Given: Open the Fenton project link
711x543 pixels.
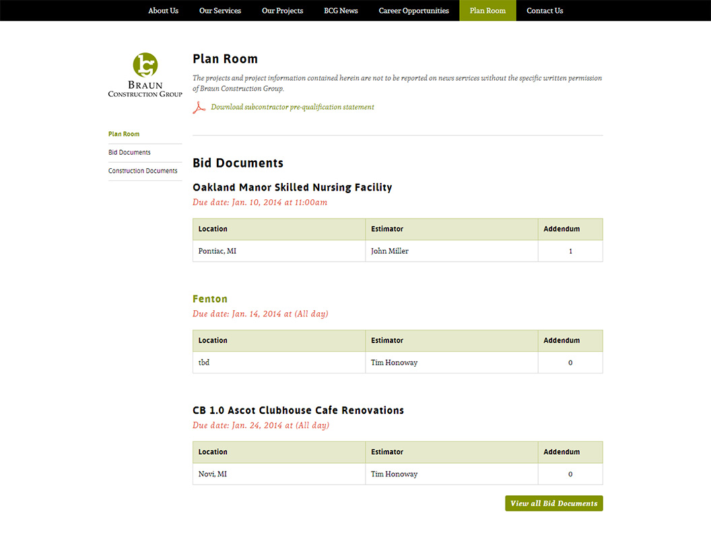Looking at the screenshot, I should [210, 299].
